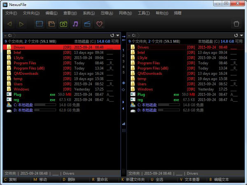Image resolution: width=247 pixels, height=185 pixels.
Task: Select center bar shortcut number 5
Action: click(123, 72)
